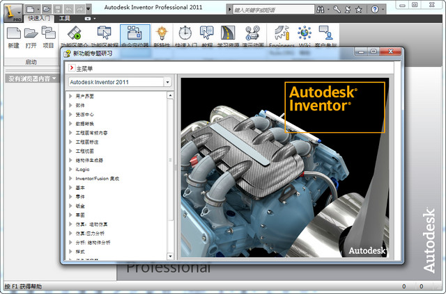Open the Projects (项目) icon in ribbon
The height and width of the screenshot is (294, 446).
click(x=48, y=33)
